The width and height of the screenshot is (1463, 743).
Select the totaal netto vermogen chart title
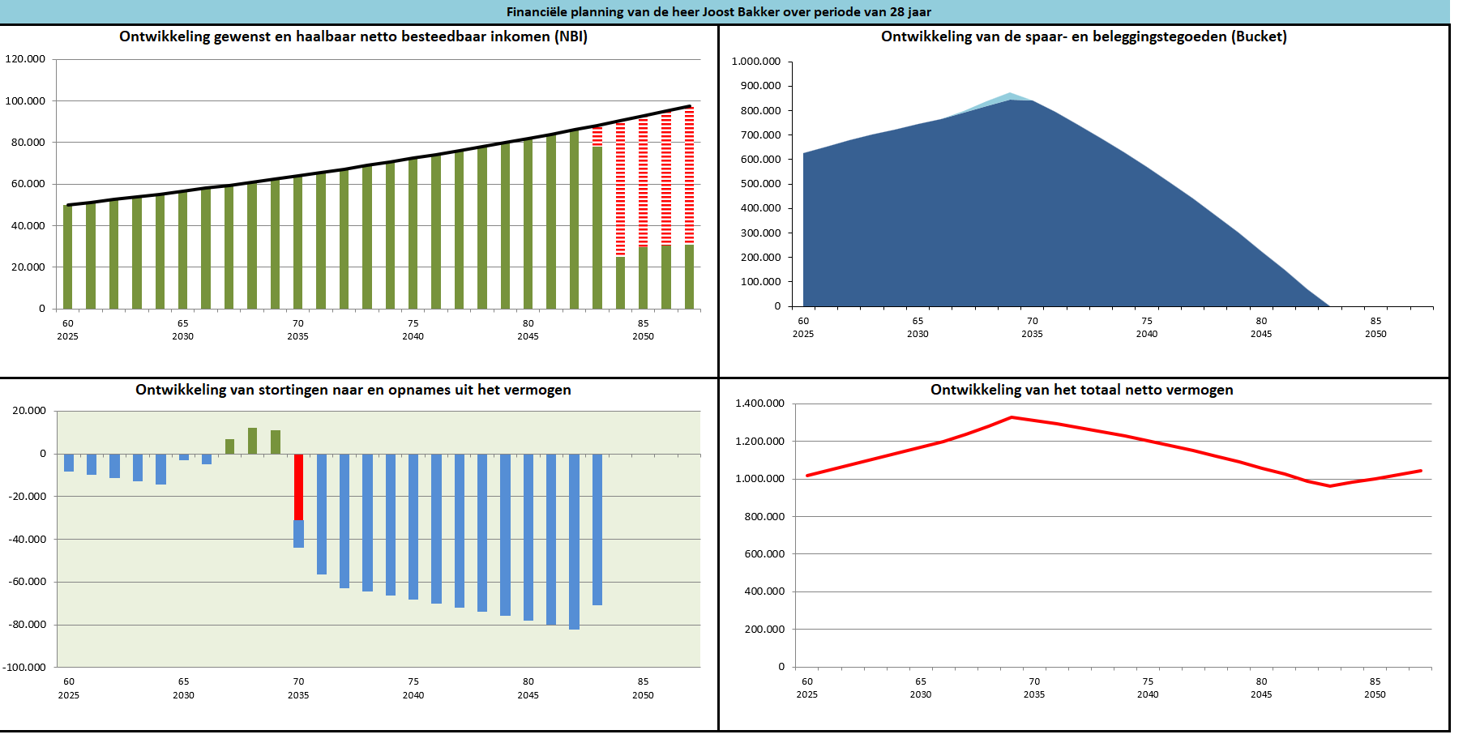(x=1081, y=390)
